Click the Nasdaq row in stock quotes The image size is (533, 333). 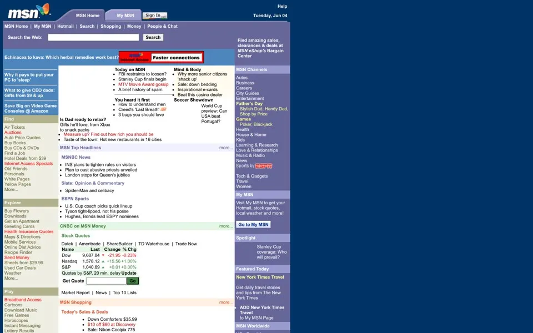pos(99,261)
